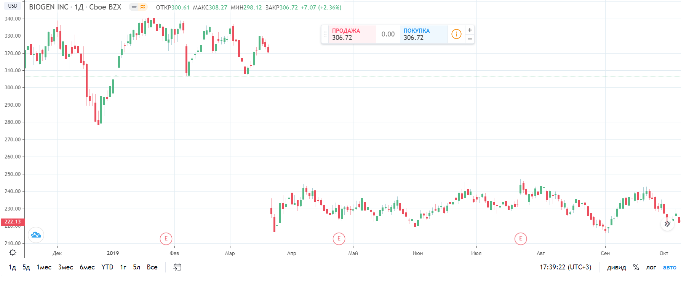Grab the trading panel drag handle
Viewport: 681px width, 285px height.
325,34
